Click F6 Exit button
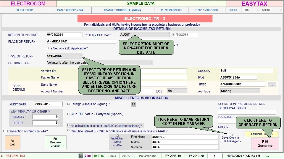The image size is (284, 159). (x=12, y=143)
